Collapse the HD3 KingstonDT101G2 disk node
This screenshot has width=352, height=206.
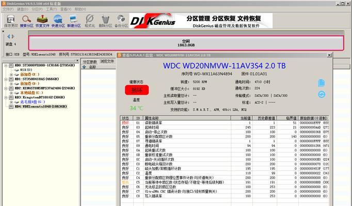6,97
